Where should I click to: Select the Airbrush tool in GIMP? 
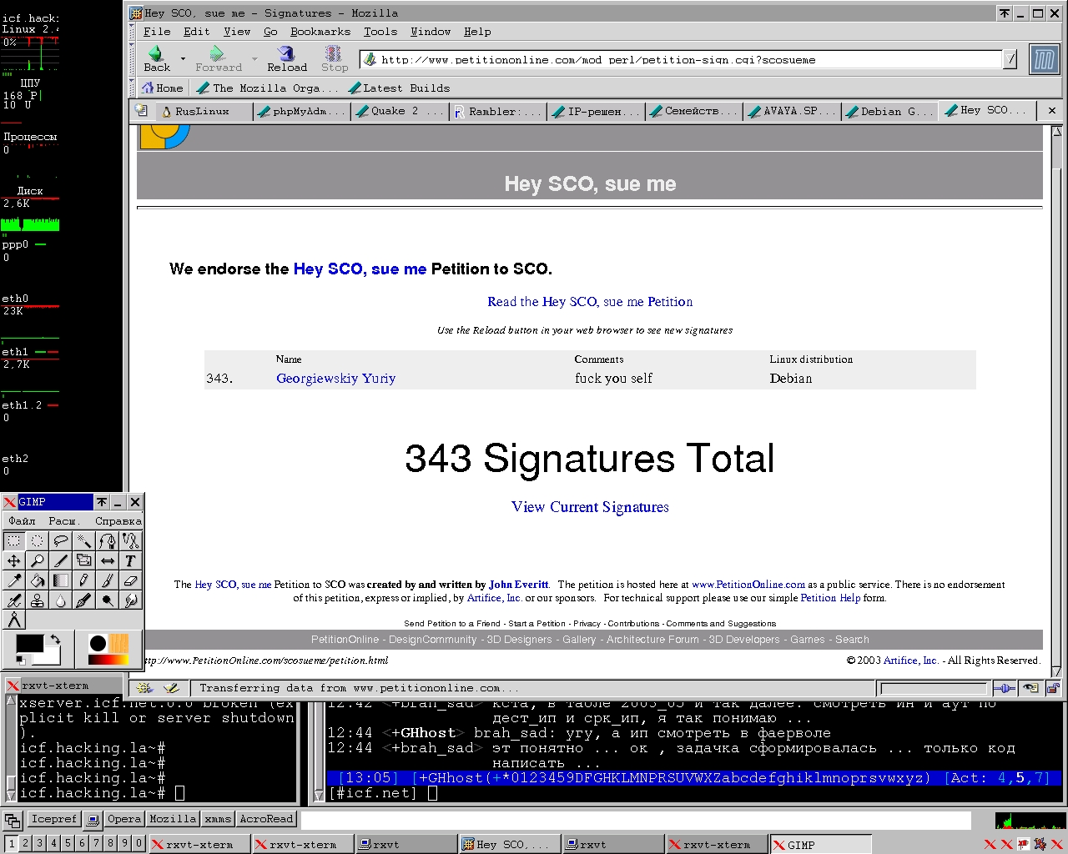point(14,600)
